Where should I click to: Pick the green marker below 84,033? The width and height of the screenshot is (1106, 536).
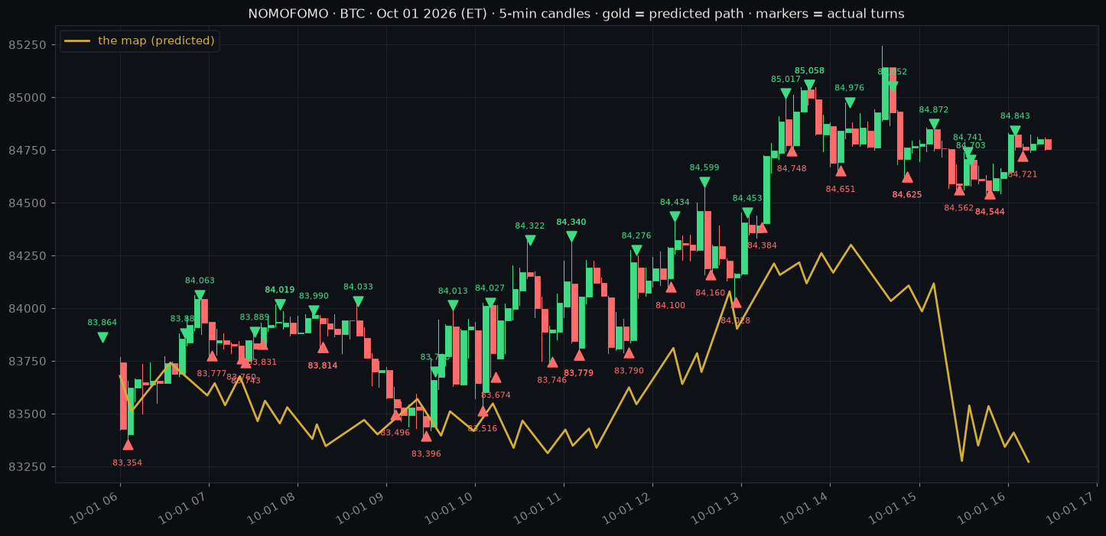[358, 301]
